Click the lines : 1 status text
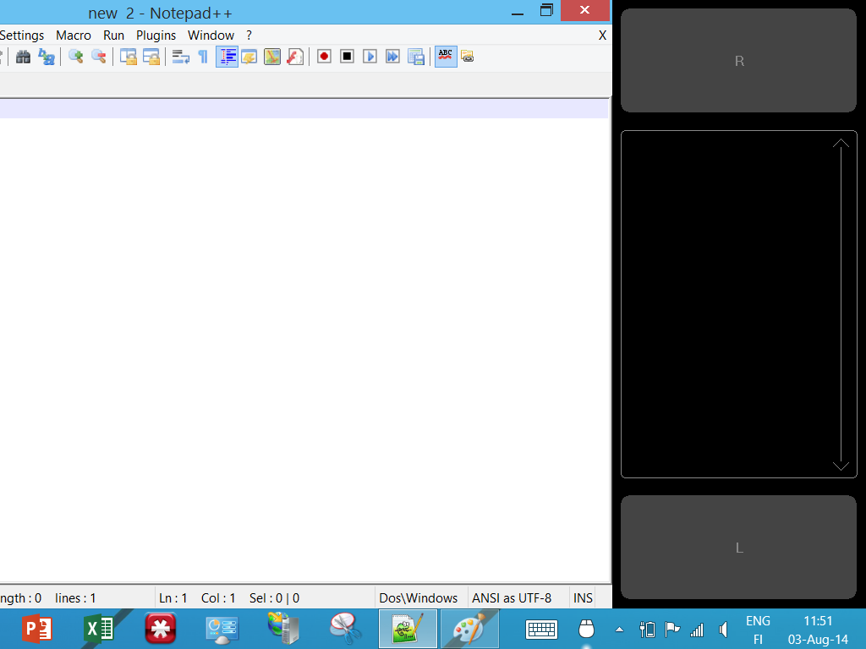The image size is (866, 649). click(75, 598)
